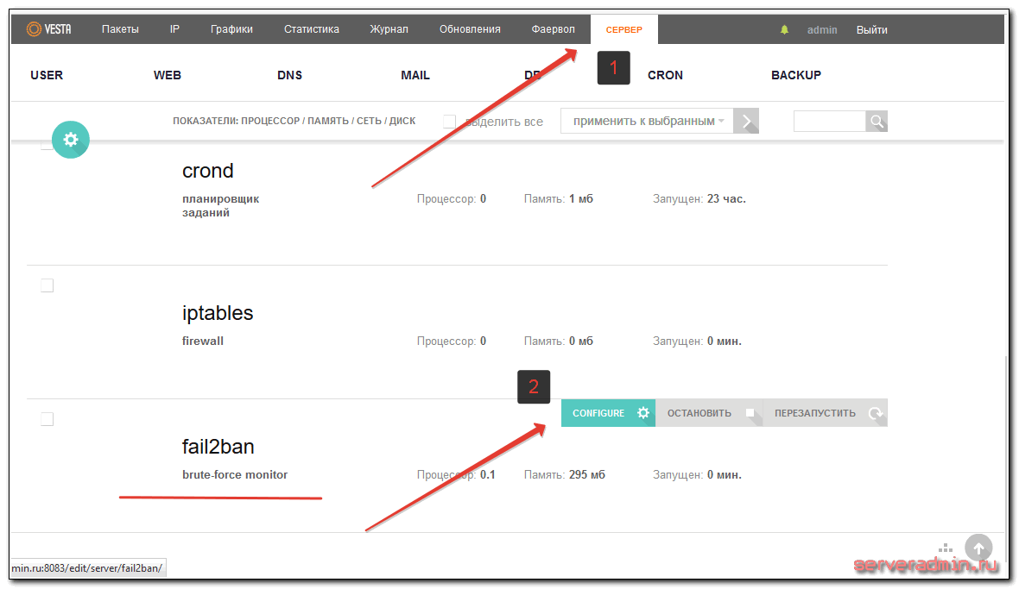Click the stop square icon for fail2ban
Viewport: 1019px width, 589px height.
(x=750, y=413)
